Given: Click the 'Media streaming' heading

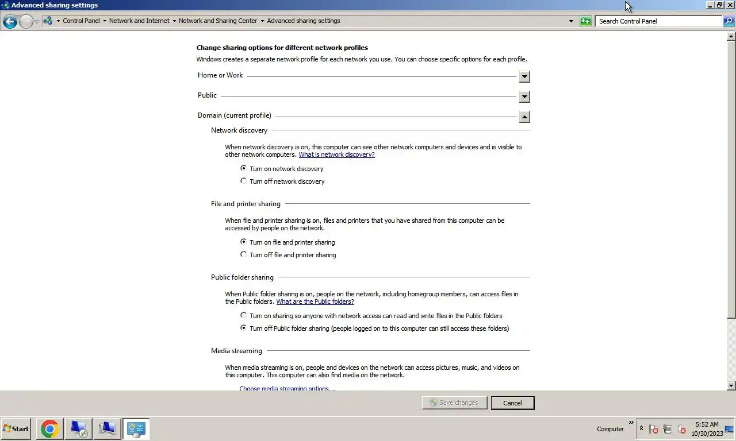Looking at the screenshot, I should pyautogui.click(x=236, y=351).
